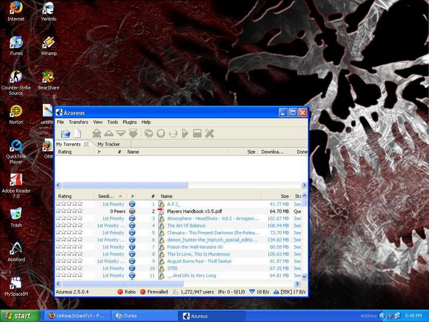Screen dimensions: 429x322
Task: Open the File menu
Action: pyautogui.click(x=61, y=122)
